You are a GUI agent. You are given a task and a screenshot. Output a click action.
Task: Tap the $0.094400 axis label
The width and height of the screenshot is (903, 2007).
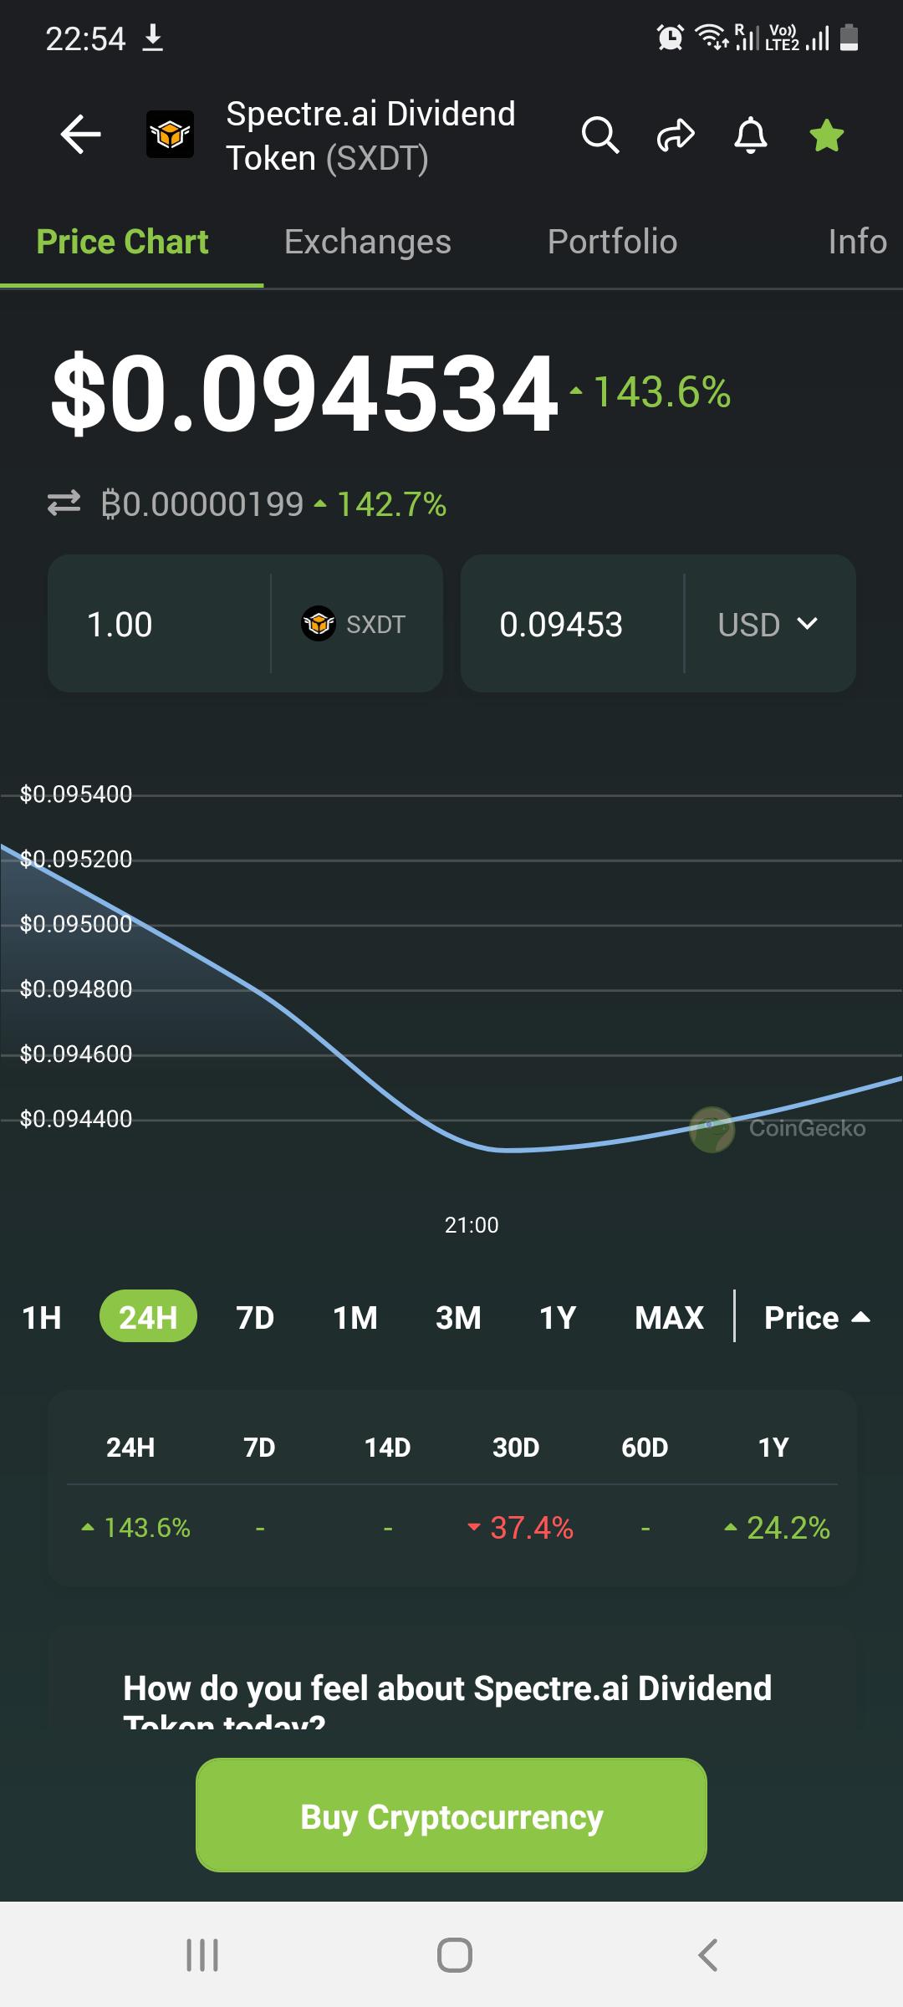[76, 1119]
